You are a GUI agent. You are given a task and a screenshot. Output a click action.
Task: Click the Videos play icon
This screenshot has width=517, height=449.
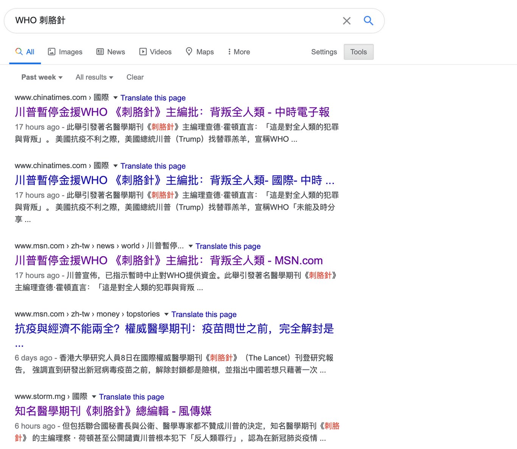click(x=143, y=52)
